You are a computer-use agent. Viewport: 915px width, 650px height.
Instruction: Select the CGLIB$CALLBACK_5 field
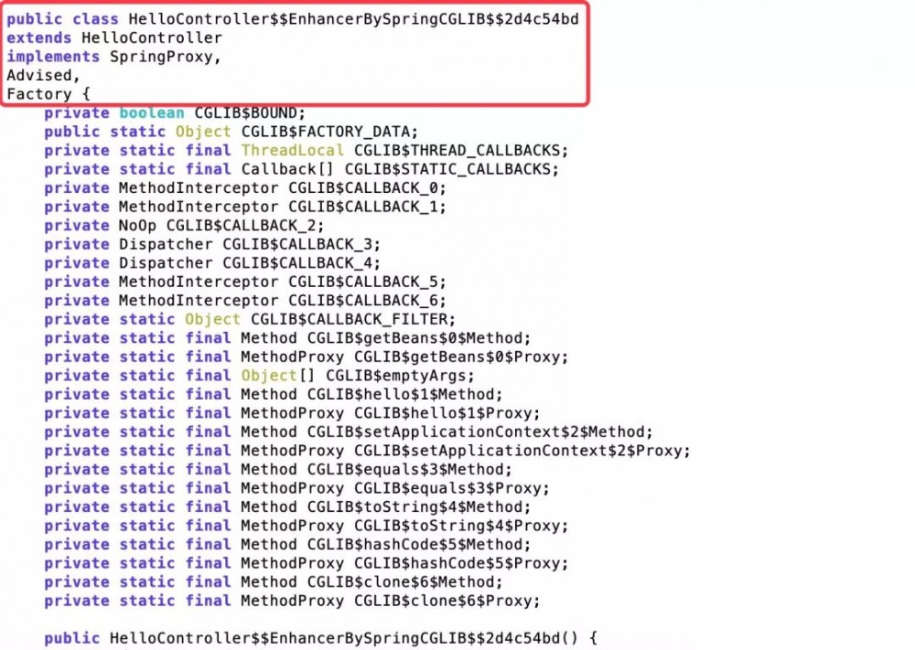coord(245,282)
